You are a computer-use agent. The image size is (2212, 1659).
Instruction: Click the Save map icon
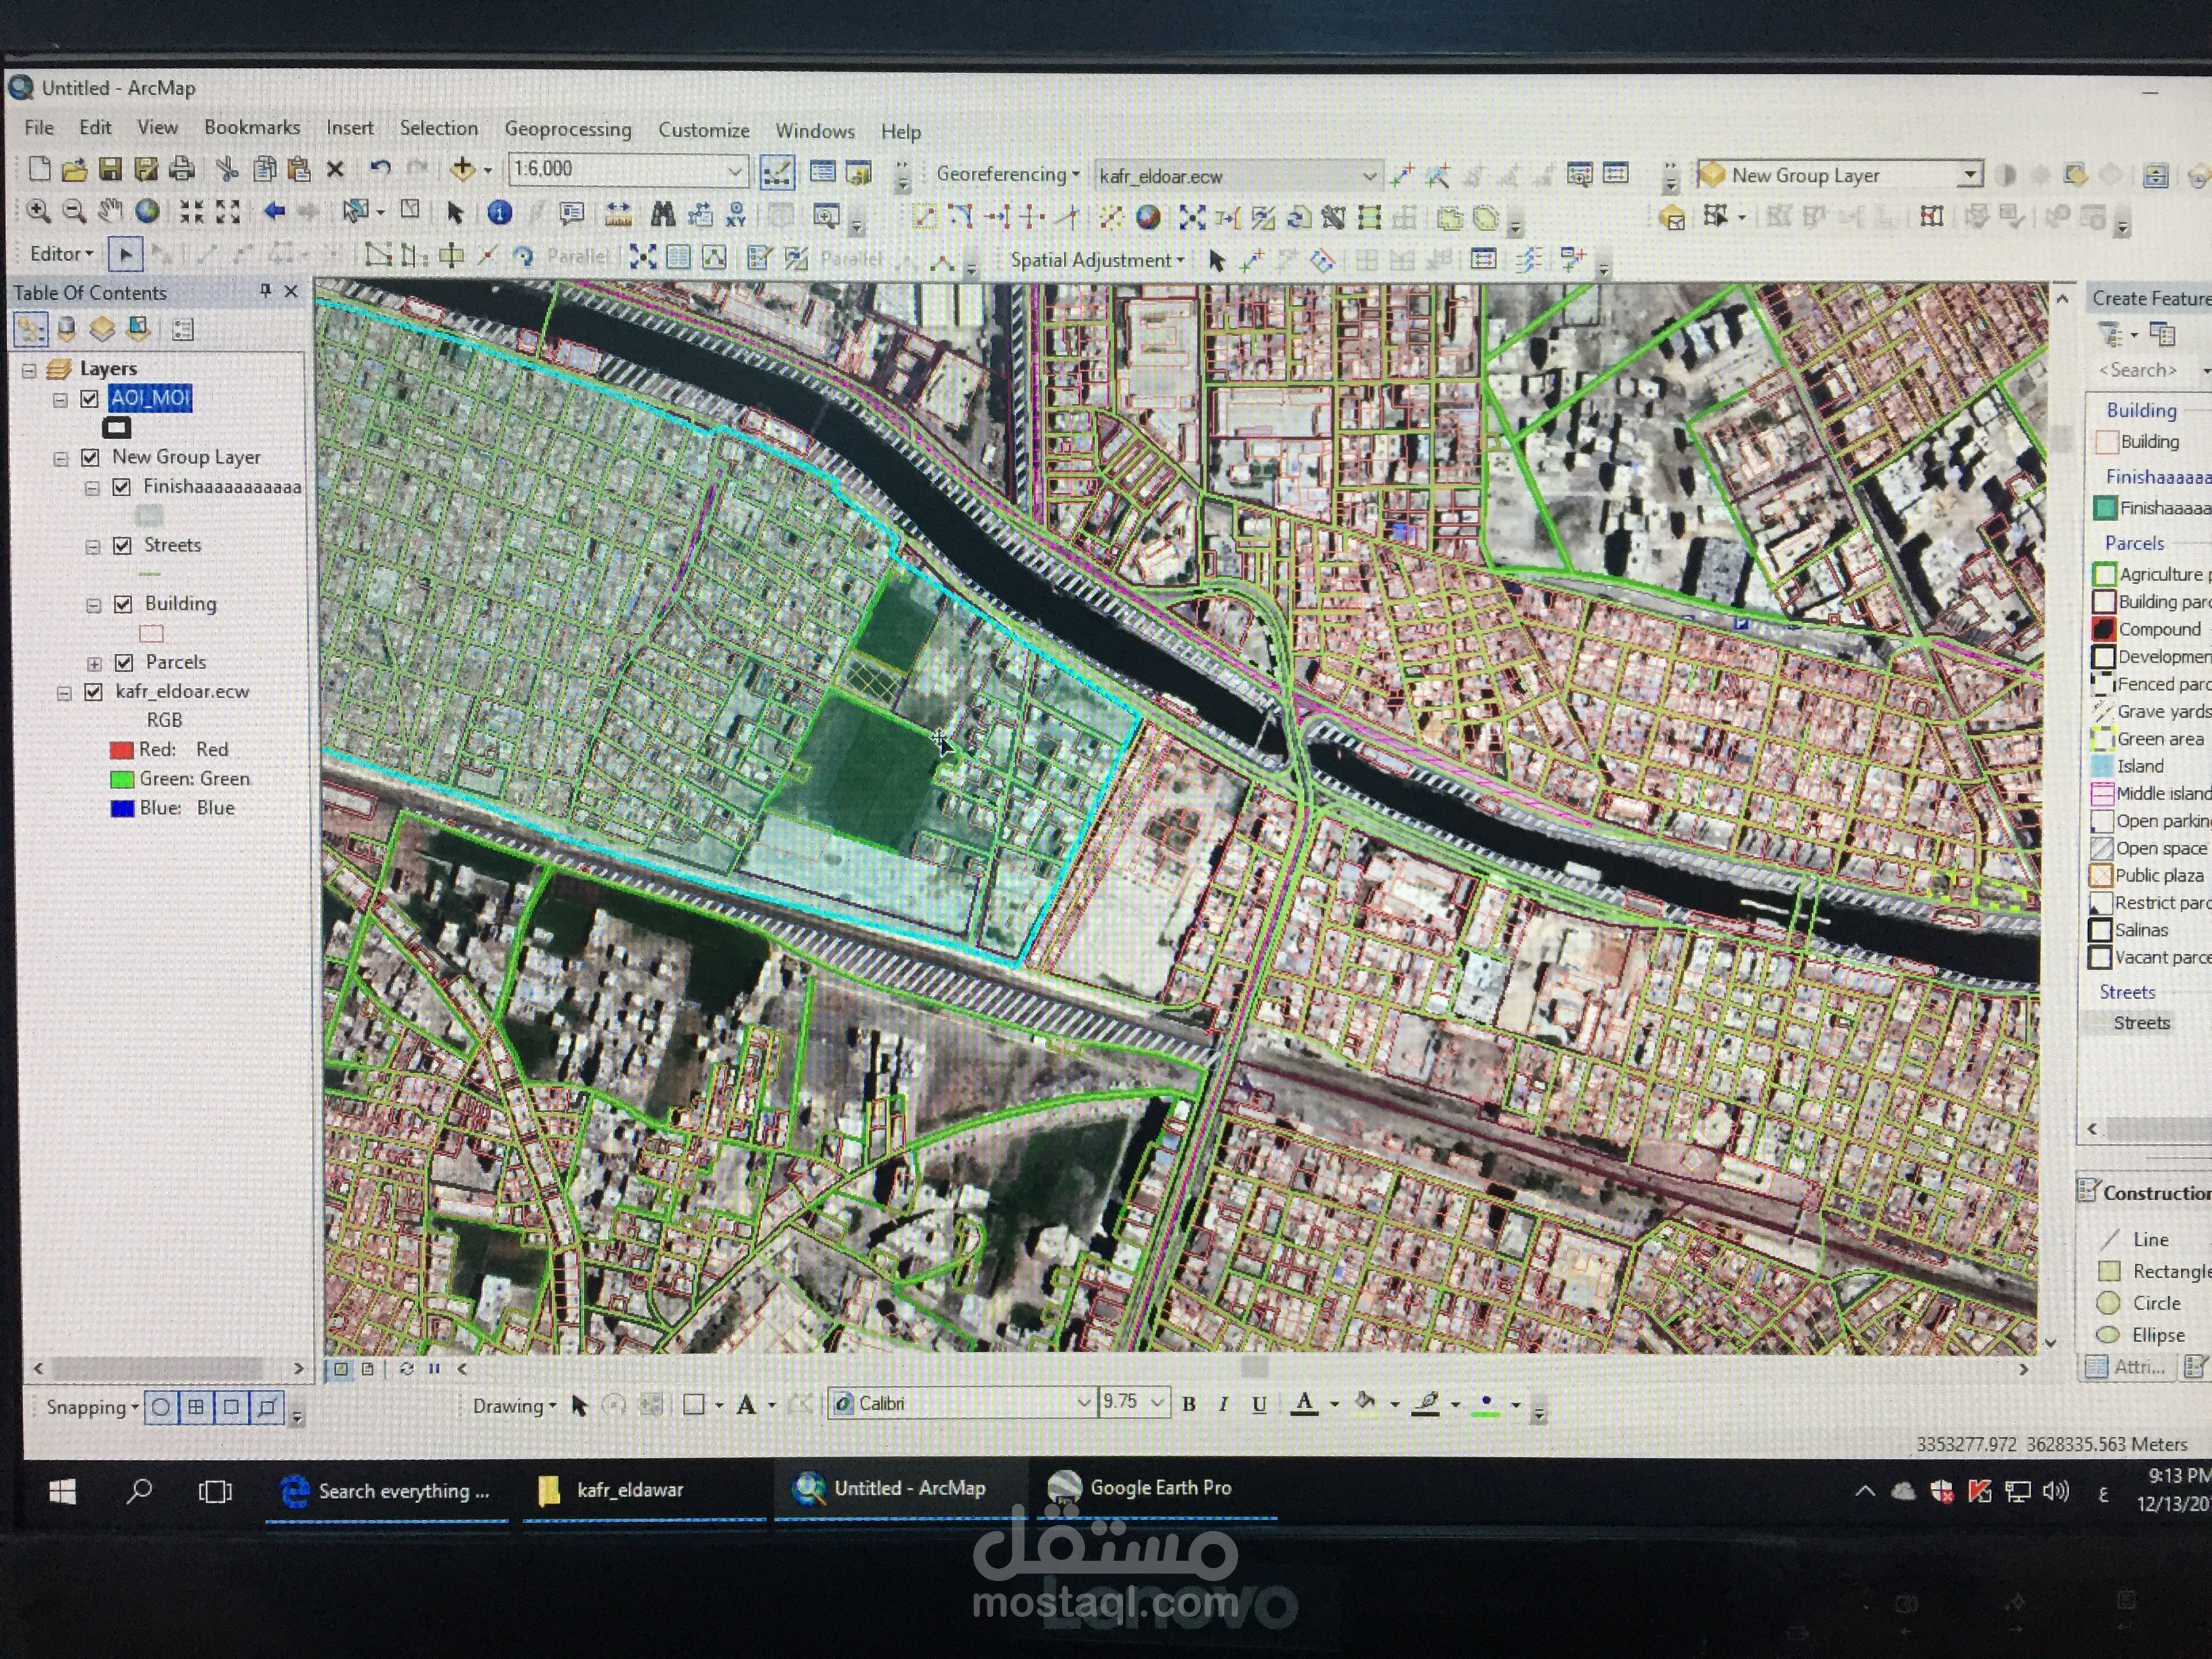point(110,169)
